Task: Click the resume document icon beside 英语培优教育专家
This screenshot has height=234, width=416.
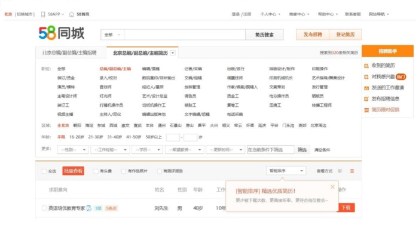Action: pyautogui.click(x=89, y=208)
